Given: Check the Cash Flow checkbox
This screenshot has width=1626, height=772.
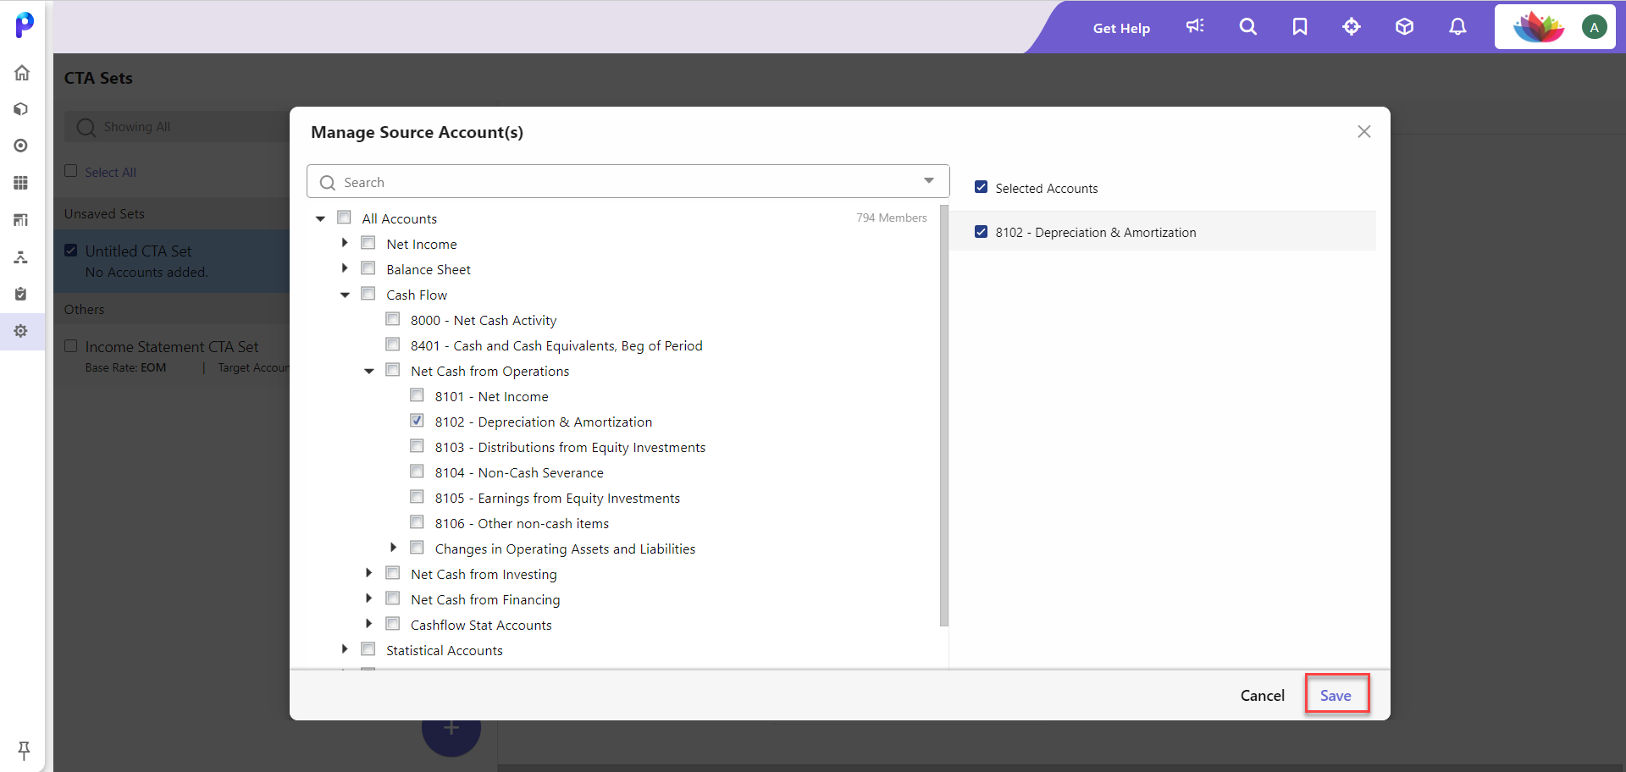Looking at the screenshot, I should (x=368, y=294).
